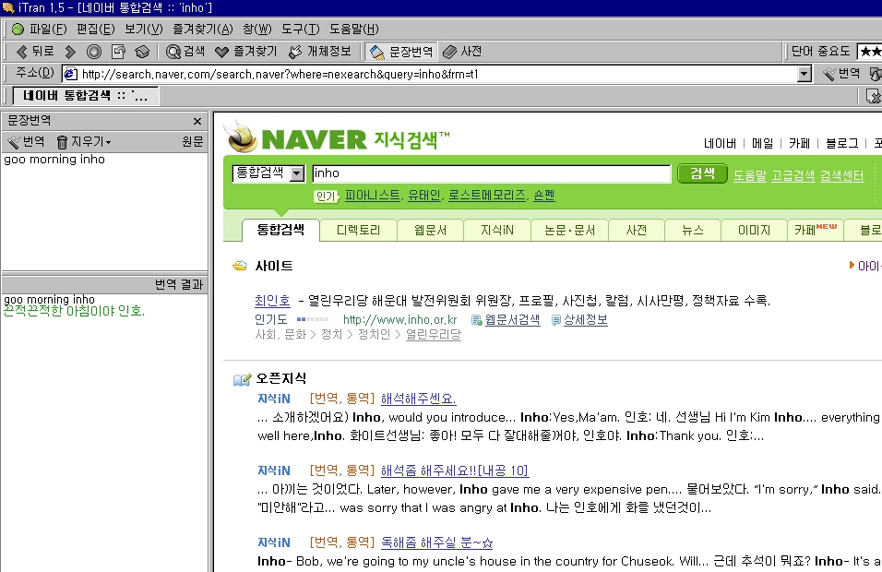Switch to the 이미지 search tab
This screenshot has height=572, width=882.
(x=754, y=230)
